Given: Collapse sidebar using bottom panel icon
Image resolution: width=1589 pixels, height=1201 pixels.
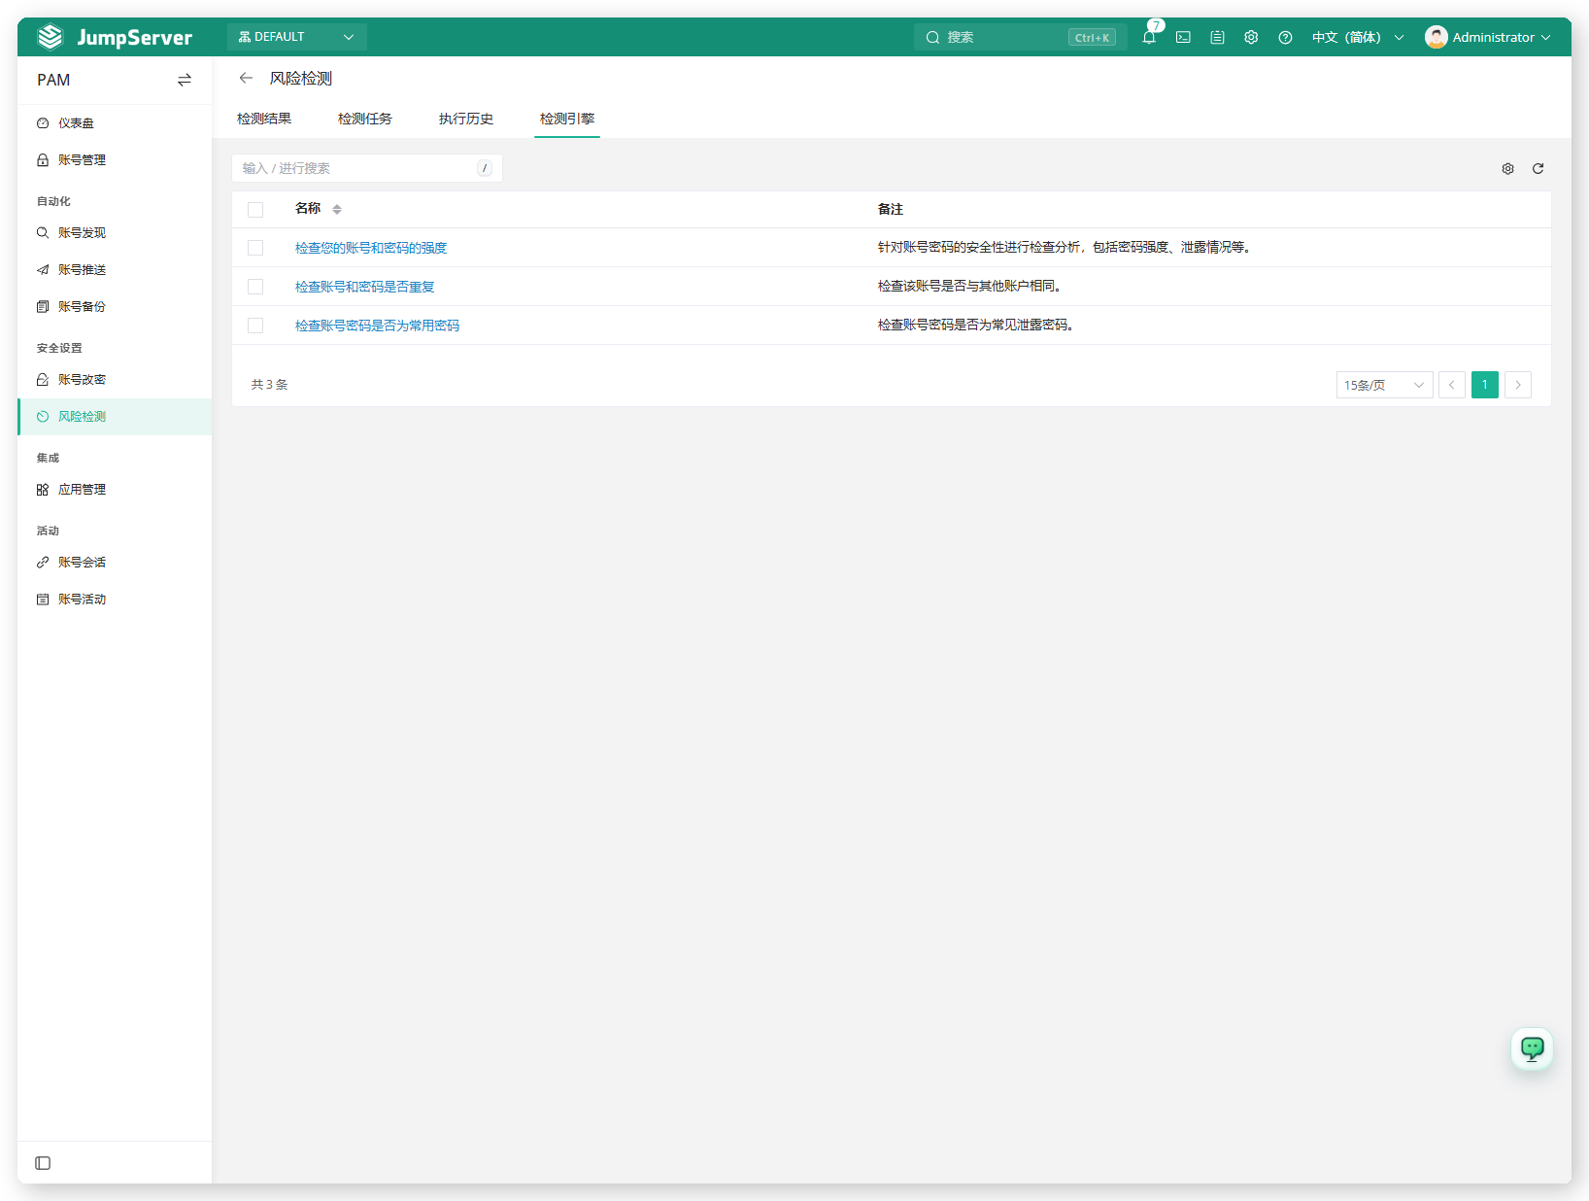Looking at the screenshot, I should (x=43, y=1163).
